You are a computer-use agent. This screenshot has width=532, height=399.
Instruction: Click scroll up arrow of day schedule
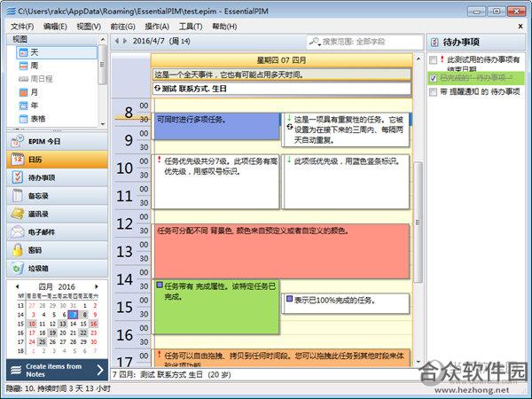pyautogui.click(x=419, y=59)
